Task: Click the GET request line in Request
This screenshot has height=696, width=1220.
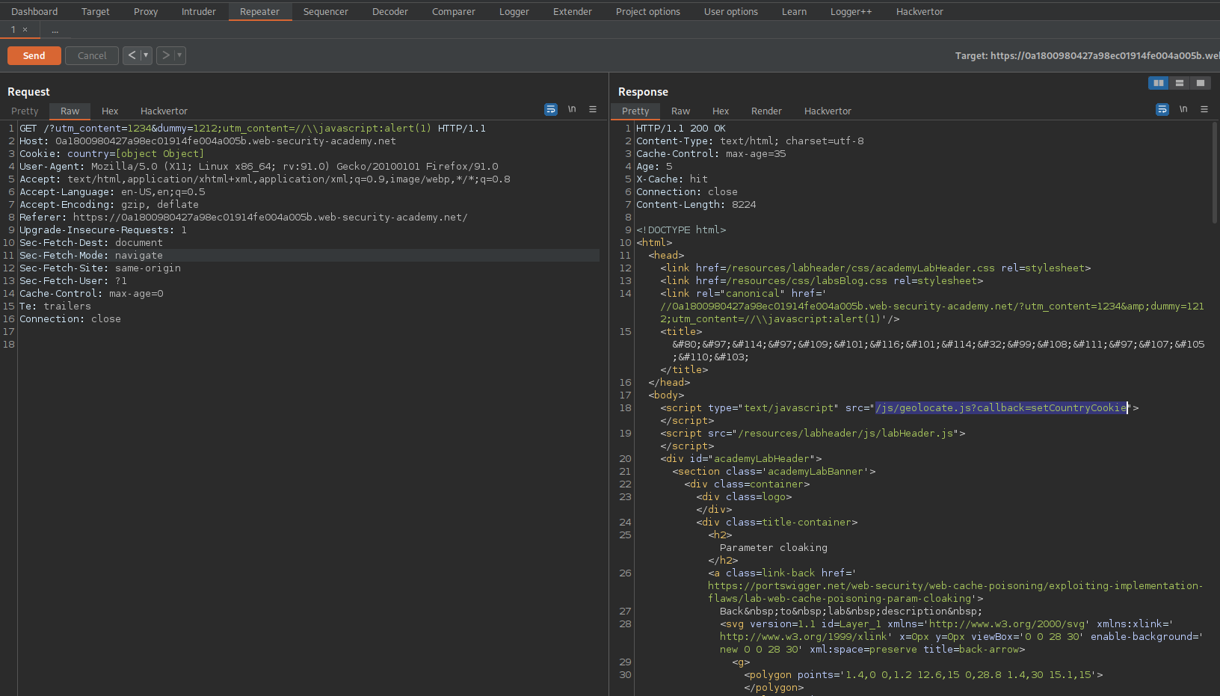Action: tap(253, 128)
